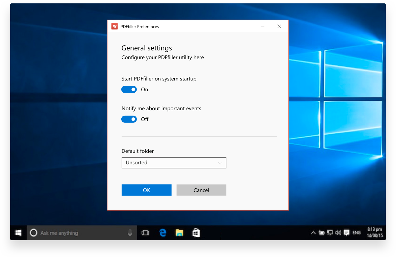Cancel the PDFfiller Preferences dialog
Image resolution: width=396 pixels, height=257 pixels.
(201, 190)
